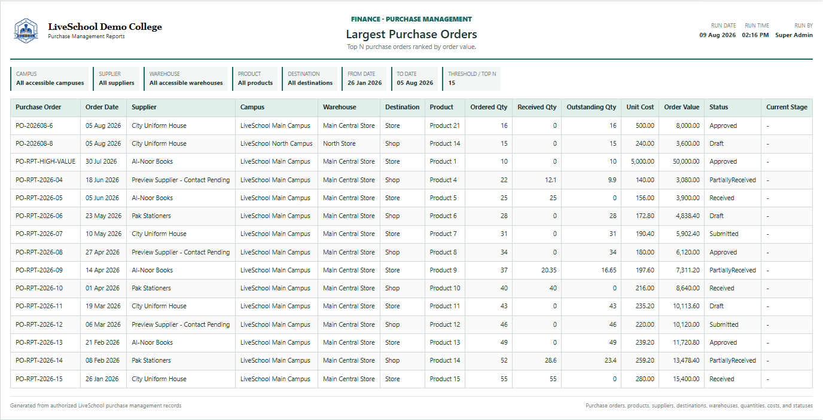This screenshot has height=420, width=823.
Task: Click the "Order Value" column header
Action: pos(682,108)
